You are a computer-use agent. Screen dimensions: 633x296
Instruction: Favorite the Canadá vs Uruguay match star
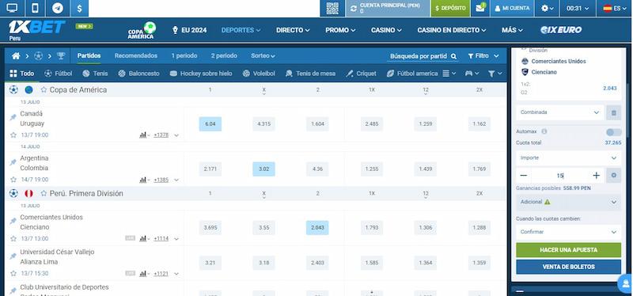13,135
